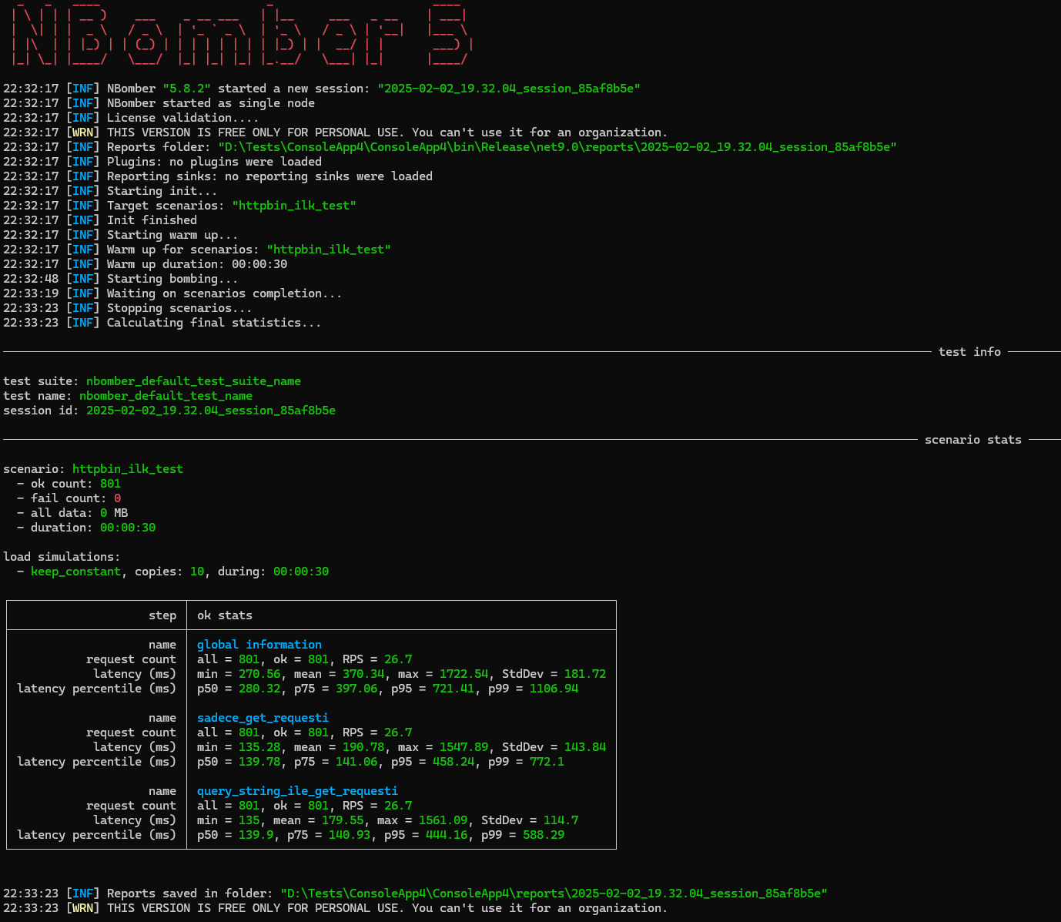Click the 'Reports saved in folder:' path

[554, 894]
